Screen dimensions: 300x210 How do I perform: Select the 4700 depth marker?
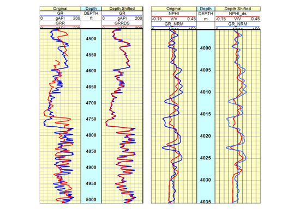(x=91, y=103)
